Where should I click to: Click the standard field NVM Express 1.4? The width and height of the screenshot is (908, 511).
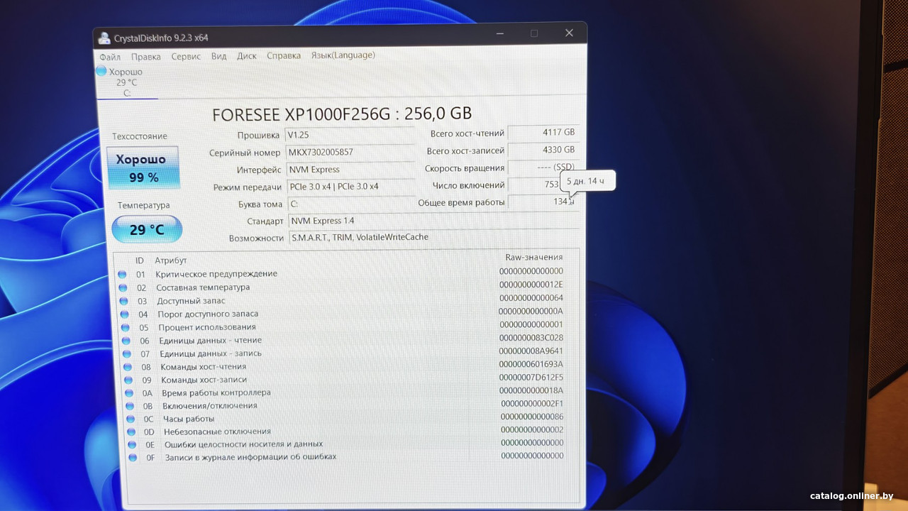[433, 221]
